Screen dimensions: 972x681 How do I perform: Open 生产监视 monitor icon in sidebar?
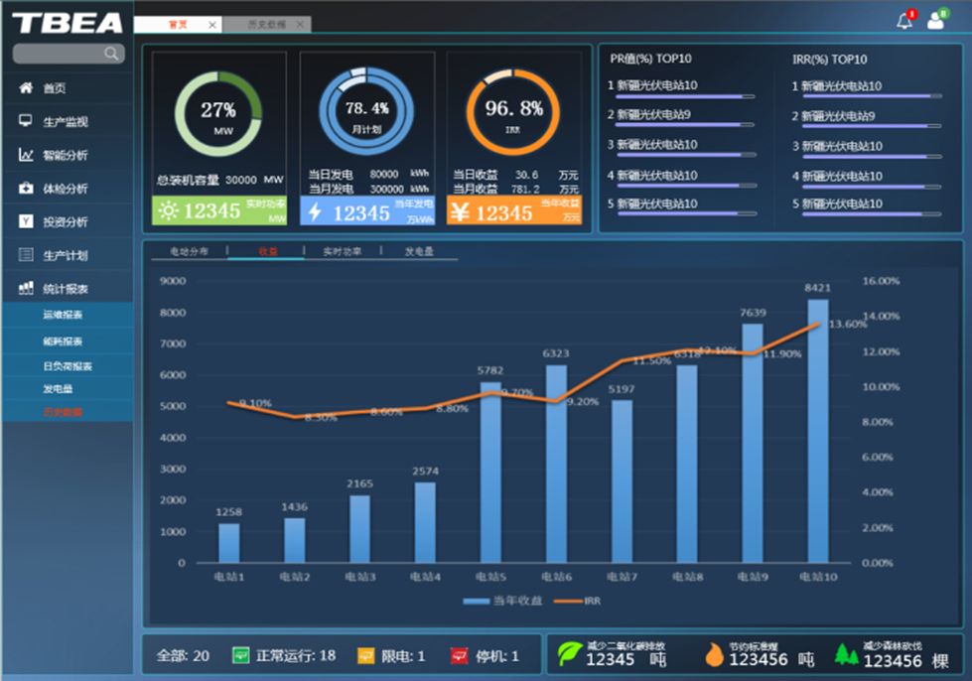pos(26,121)
